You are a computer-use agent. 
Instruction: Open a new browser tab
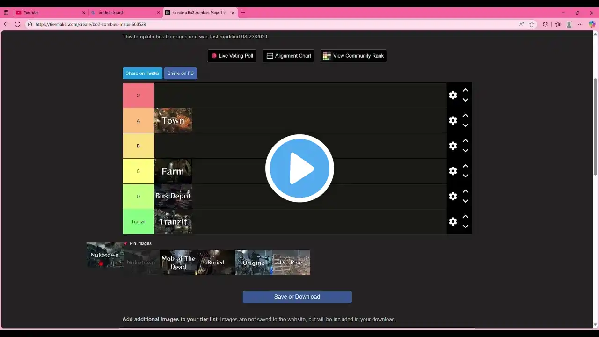[x=243, y=13]
